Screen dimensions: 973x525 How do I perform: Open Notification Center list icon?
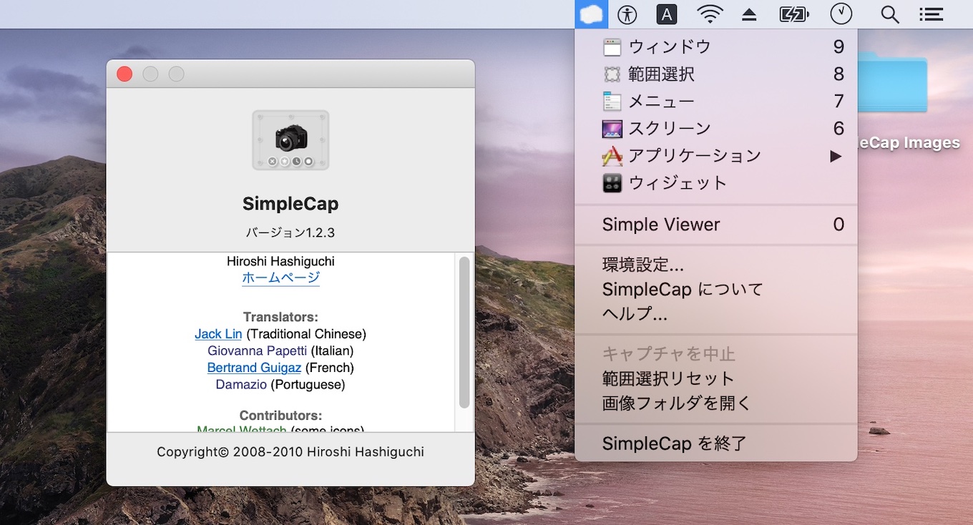coord(931,14)
